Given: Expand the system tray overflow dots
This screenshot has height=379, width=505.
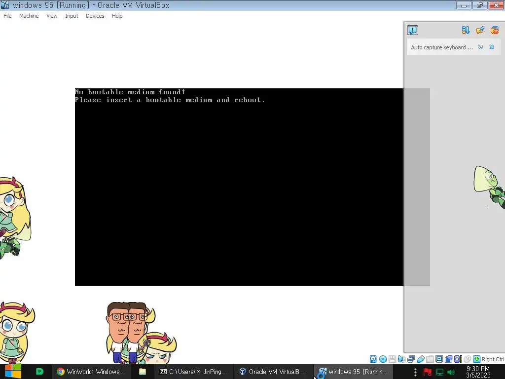Looking at the screenshot, I should click(x=415, y=372).
